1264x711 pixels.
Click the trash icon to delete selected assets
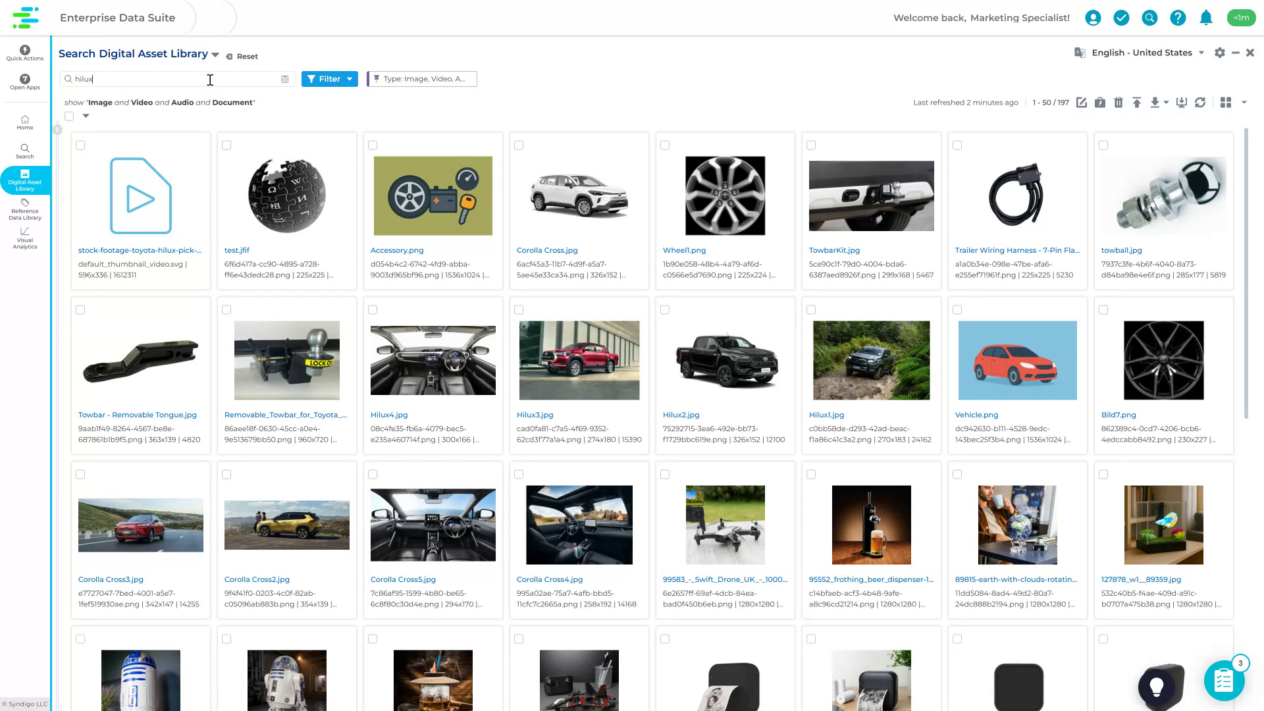point(1119,103)
